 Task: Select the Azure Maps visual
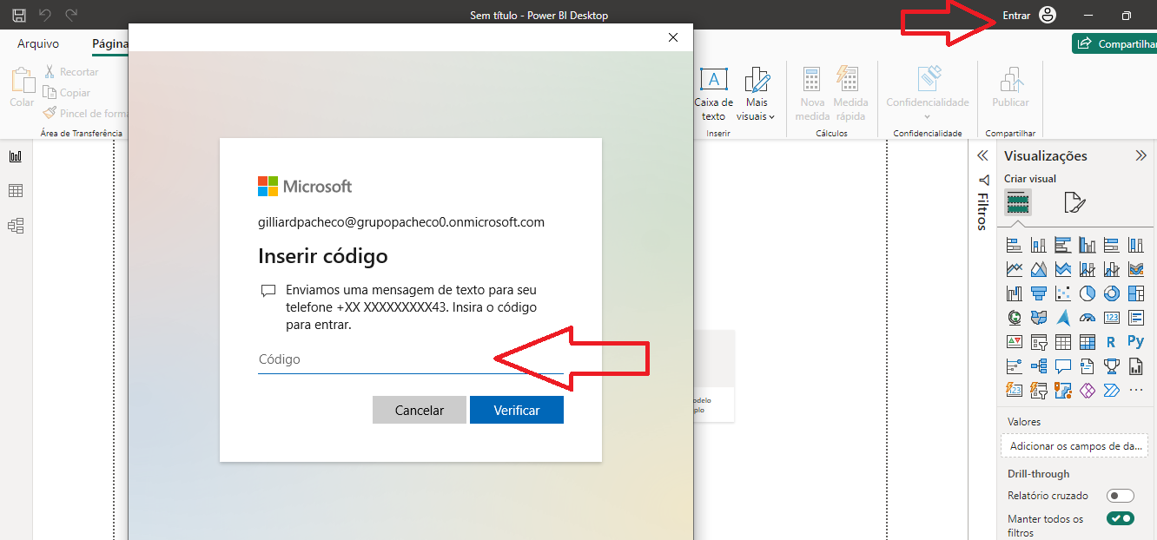click(1062, 318)
